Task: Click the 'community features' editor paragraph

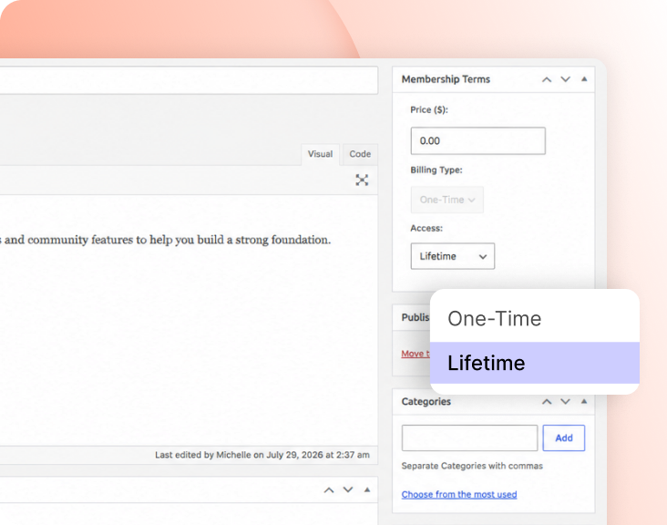Action: point(165,240)
